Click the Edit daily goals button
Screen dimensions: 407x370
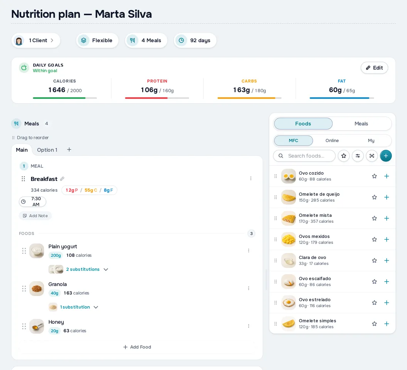[374, 68]
